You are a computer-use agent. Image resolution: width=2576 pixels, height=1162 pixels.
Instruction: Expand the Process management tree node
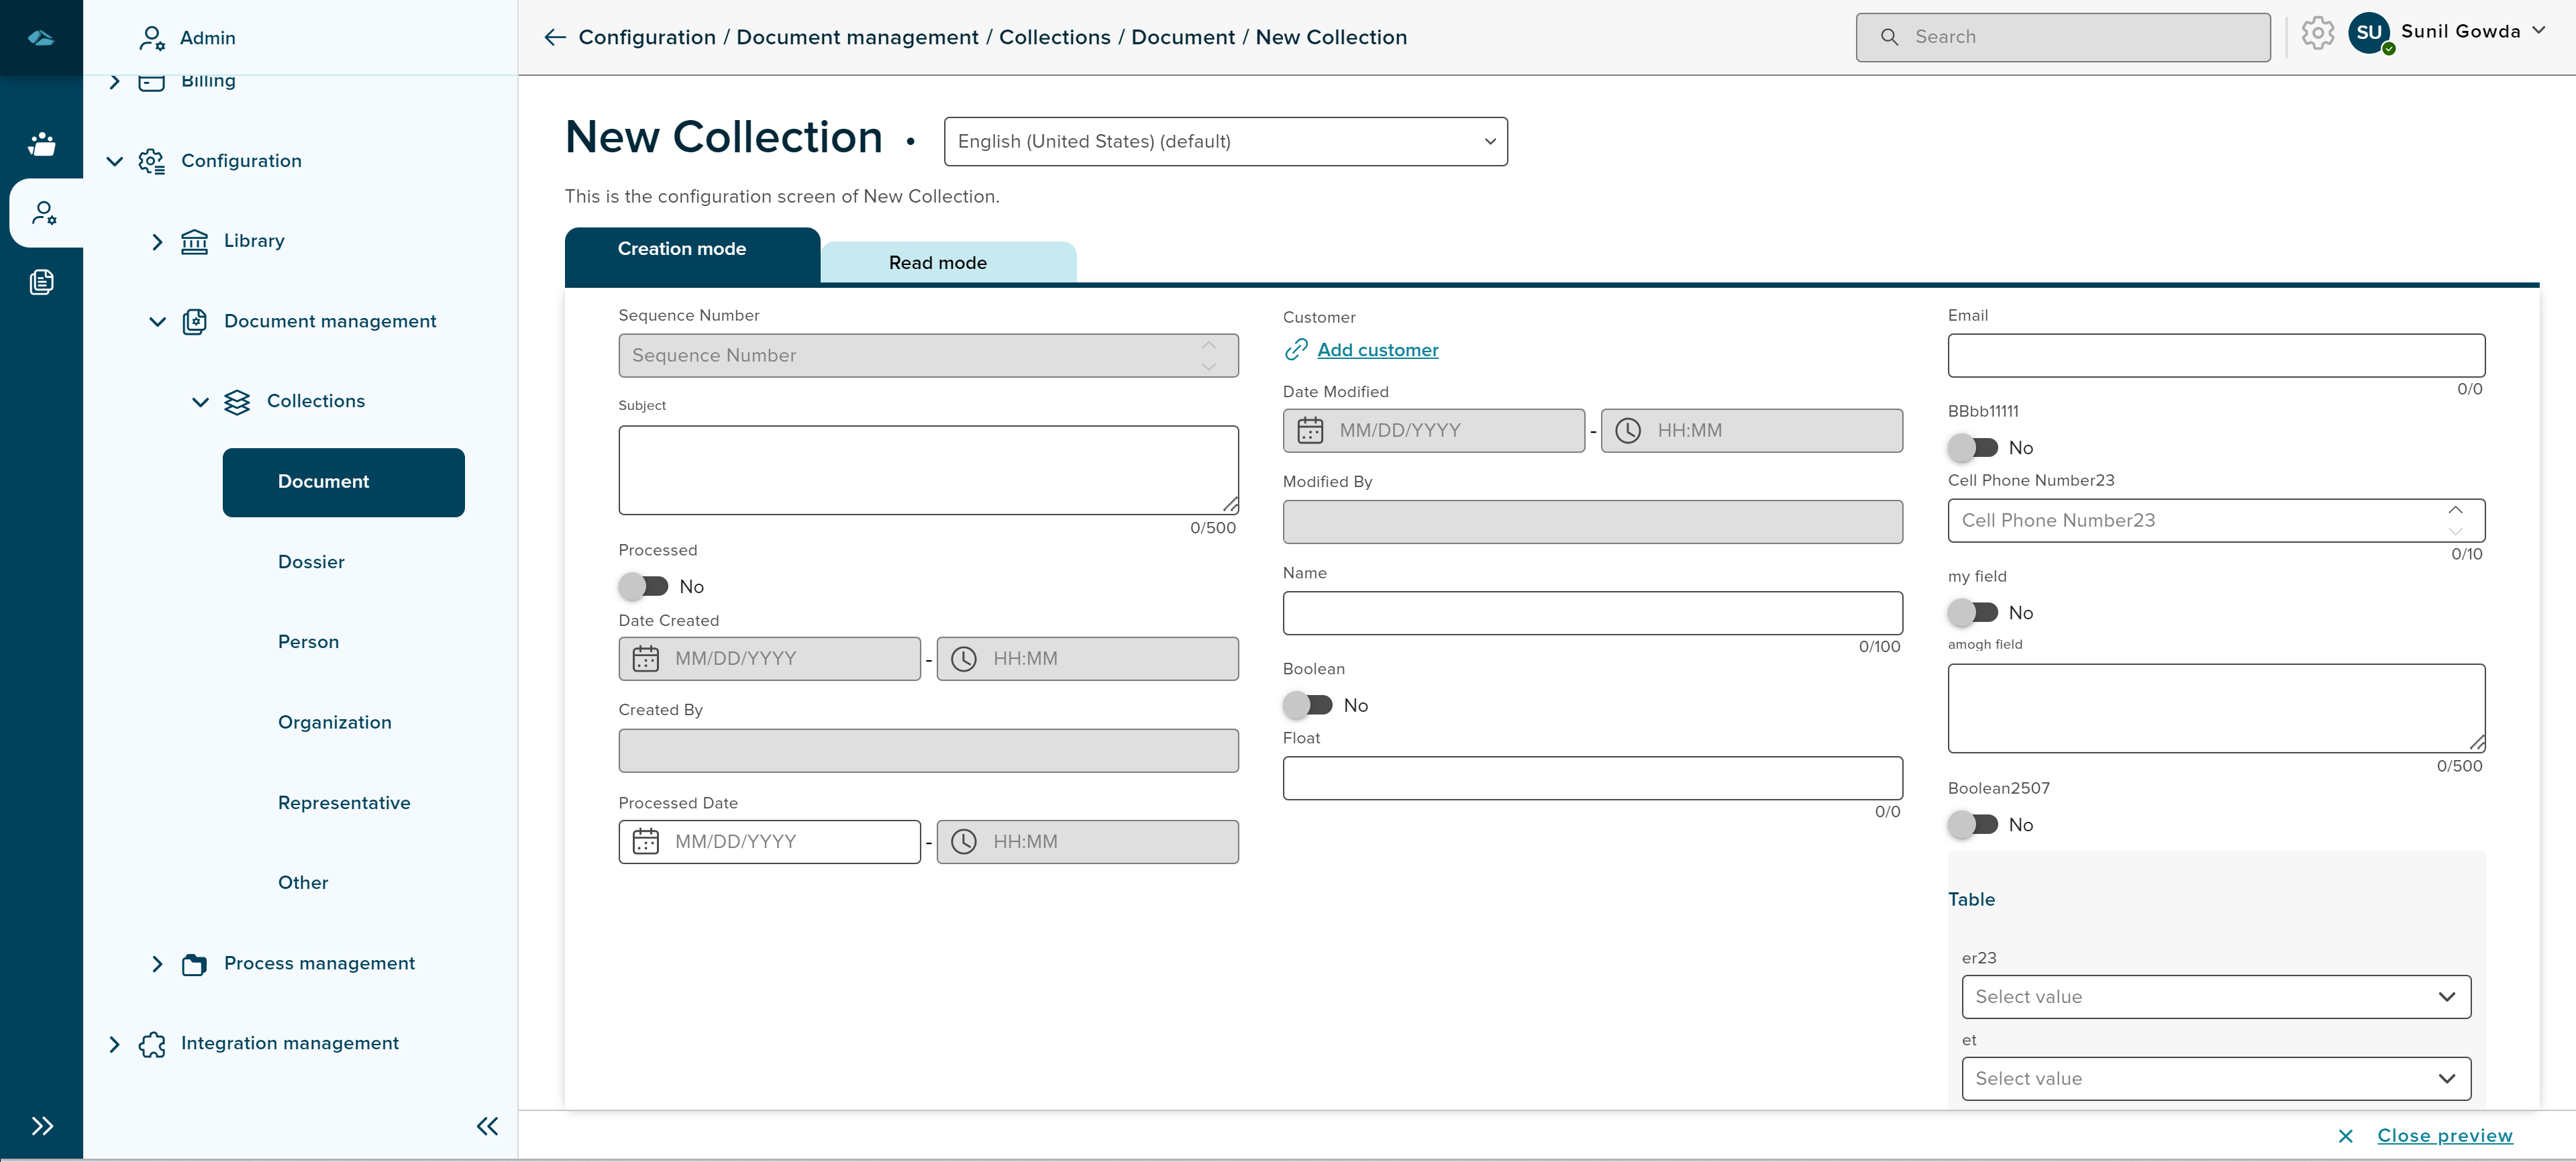coord(157,963)
